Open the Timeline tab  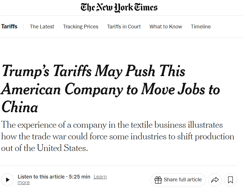201,27
